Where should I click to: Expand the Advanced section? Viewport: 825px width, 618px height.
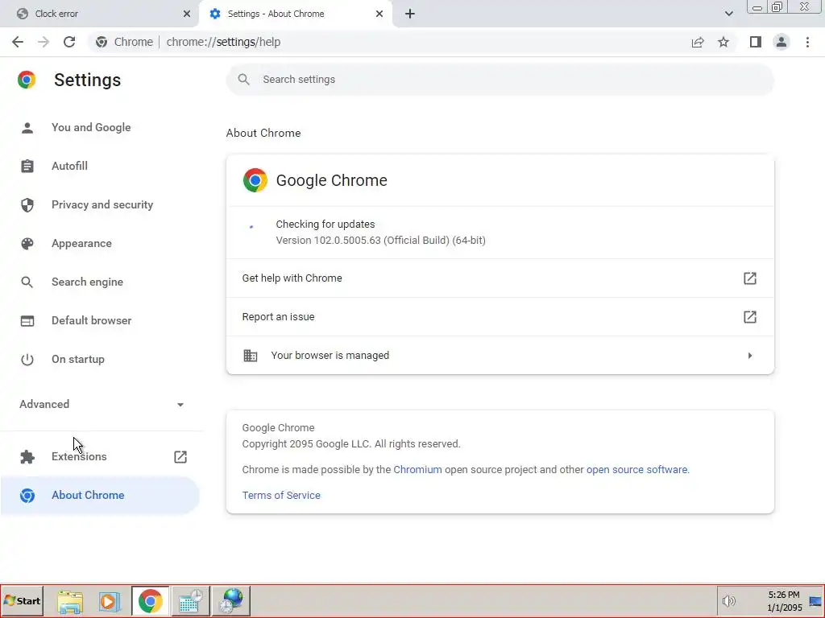(100, 404)
